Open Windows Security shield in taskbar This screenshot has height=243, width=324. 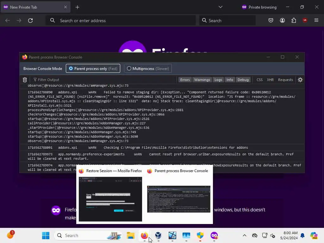coord(200,235)
